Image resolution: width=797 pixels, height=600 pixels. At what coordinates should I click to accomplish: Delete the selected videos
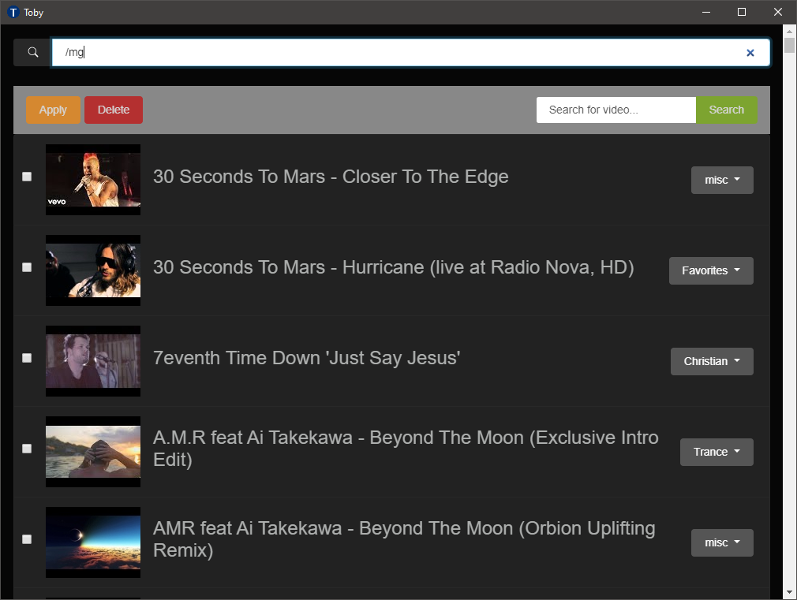pyautogui.click(x=114, y=110)
